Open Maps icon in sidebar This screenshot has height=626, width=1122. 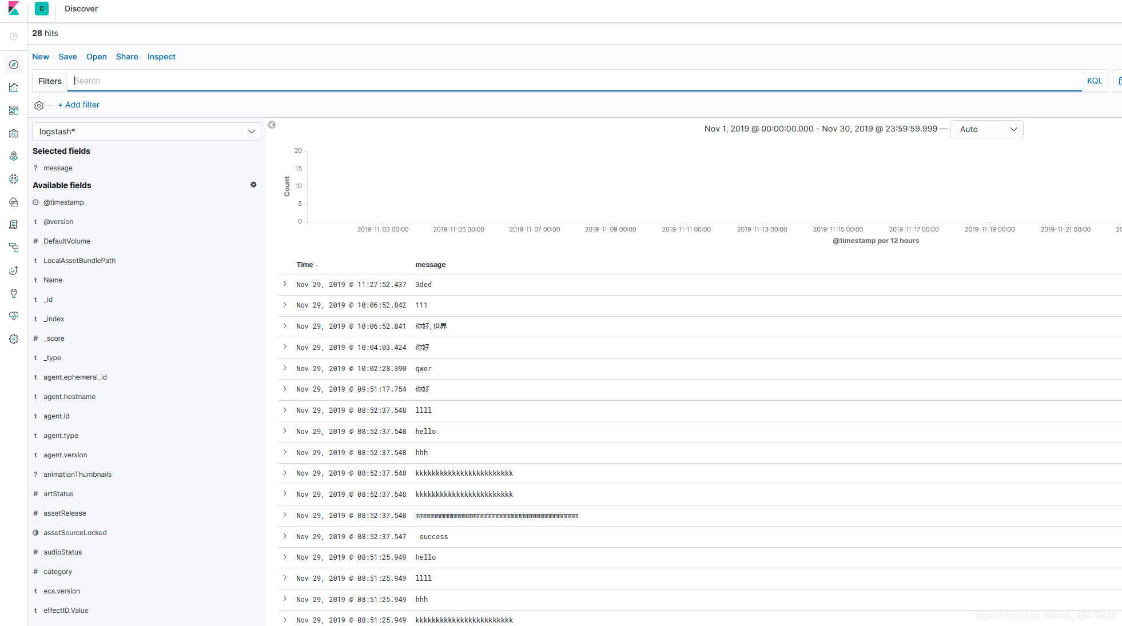(x=14, y=156)
